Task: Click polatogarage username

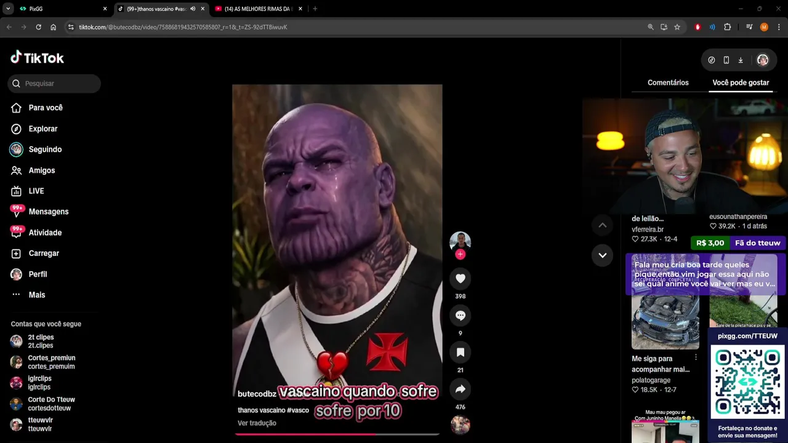Action: pos(651,381)
